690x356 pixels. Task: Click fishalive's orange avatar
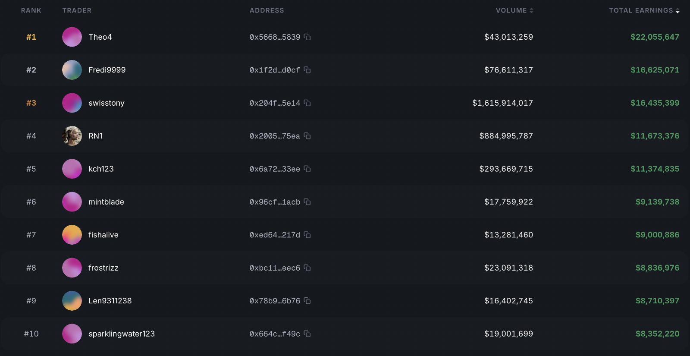[x=72, y=235]
